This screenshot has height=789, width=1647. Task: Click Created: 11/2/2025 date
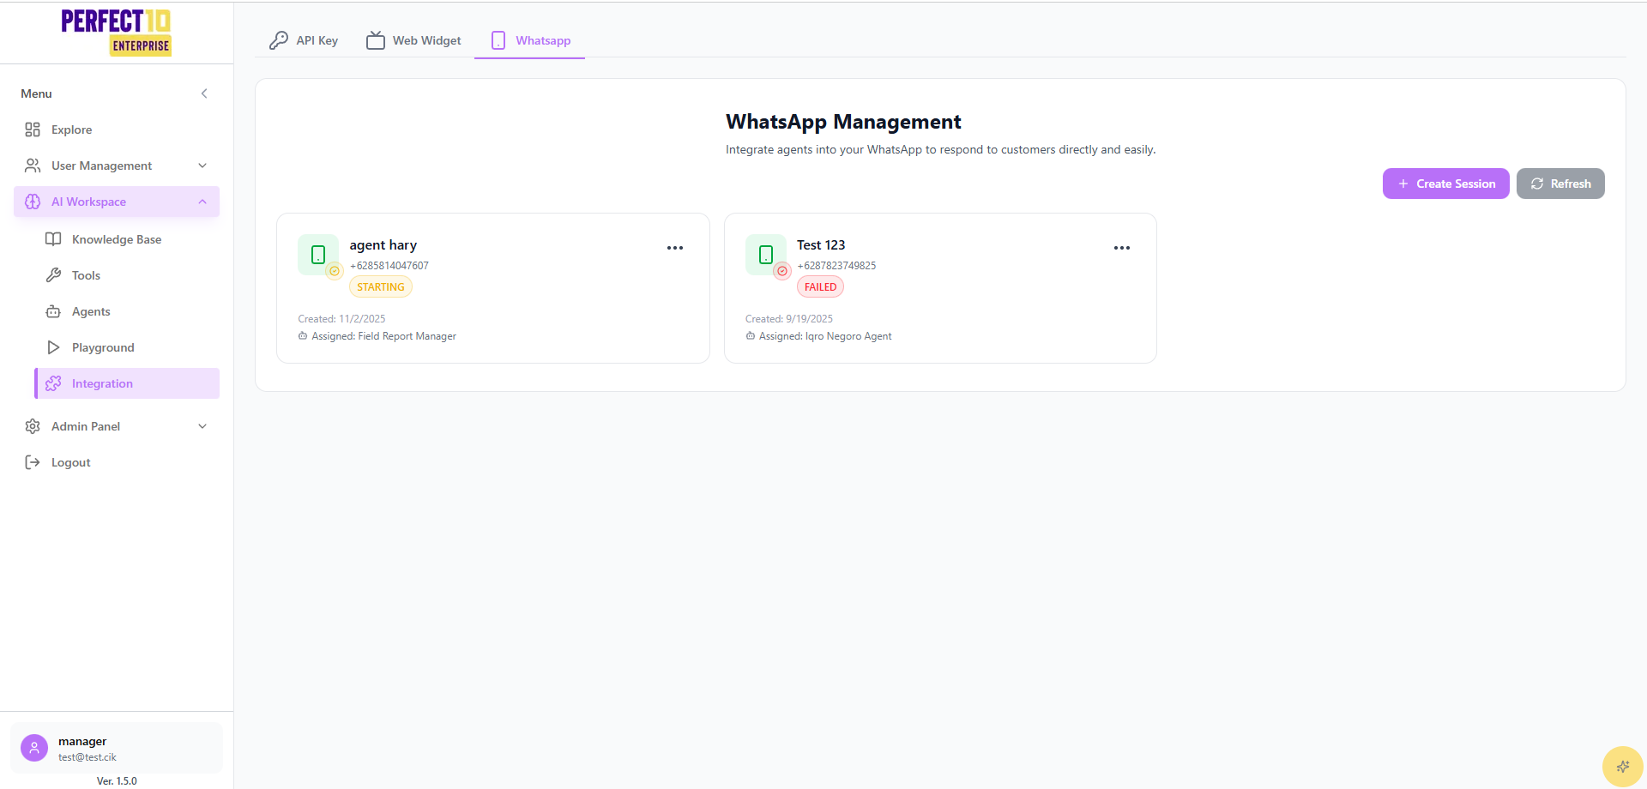[341, 319]
